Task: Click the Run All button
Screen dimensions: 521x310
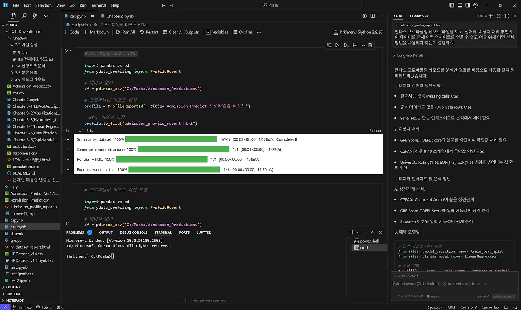Action: pos(125,32)
